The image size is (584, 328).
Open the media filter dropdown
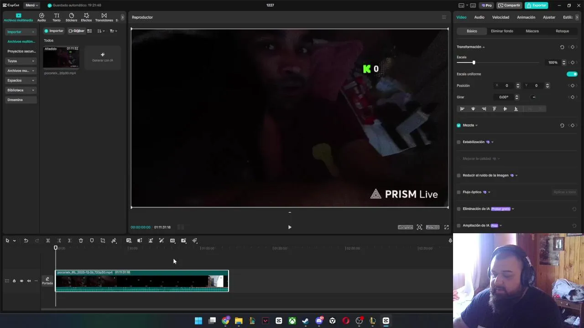coord(114,31)
